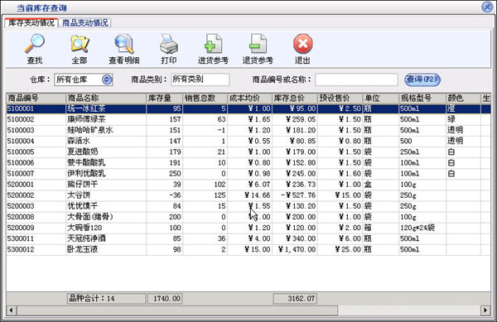
Task: Click the 查询(F2) button
Action: pyautogui.click(x=422, y=79)
